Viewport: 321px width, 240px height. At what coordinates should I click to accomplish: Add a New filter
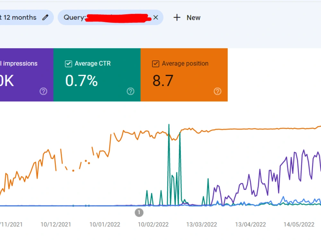187,18
